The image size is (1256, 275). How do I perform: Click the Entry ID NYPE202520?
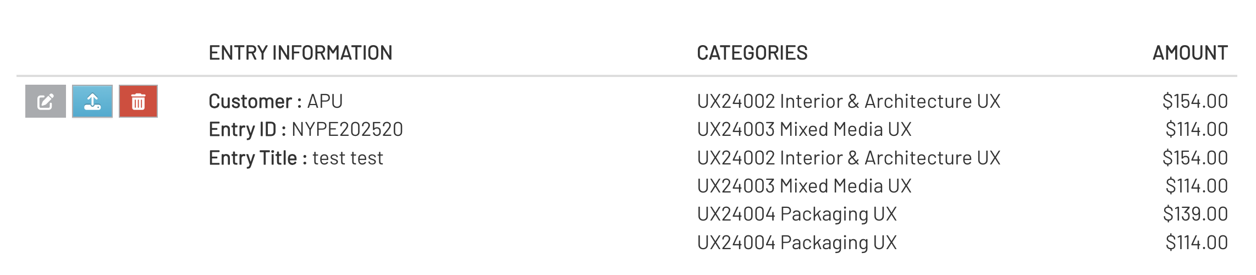tap(306, 129)
